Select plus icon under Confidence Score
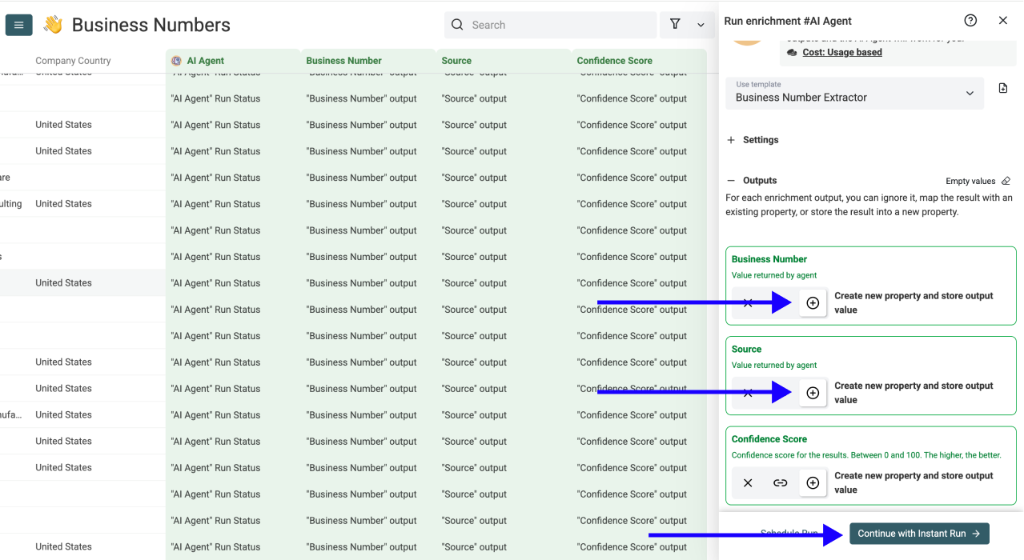 (813, 483)
